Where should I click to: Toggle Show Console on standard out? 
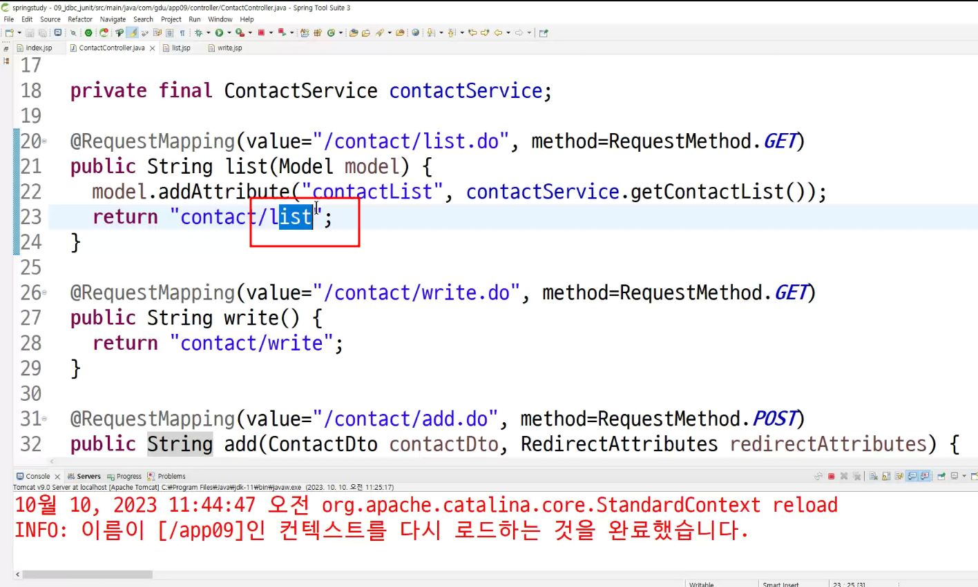click(912, 476)
